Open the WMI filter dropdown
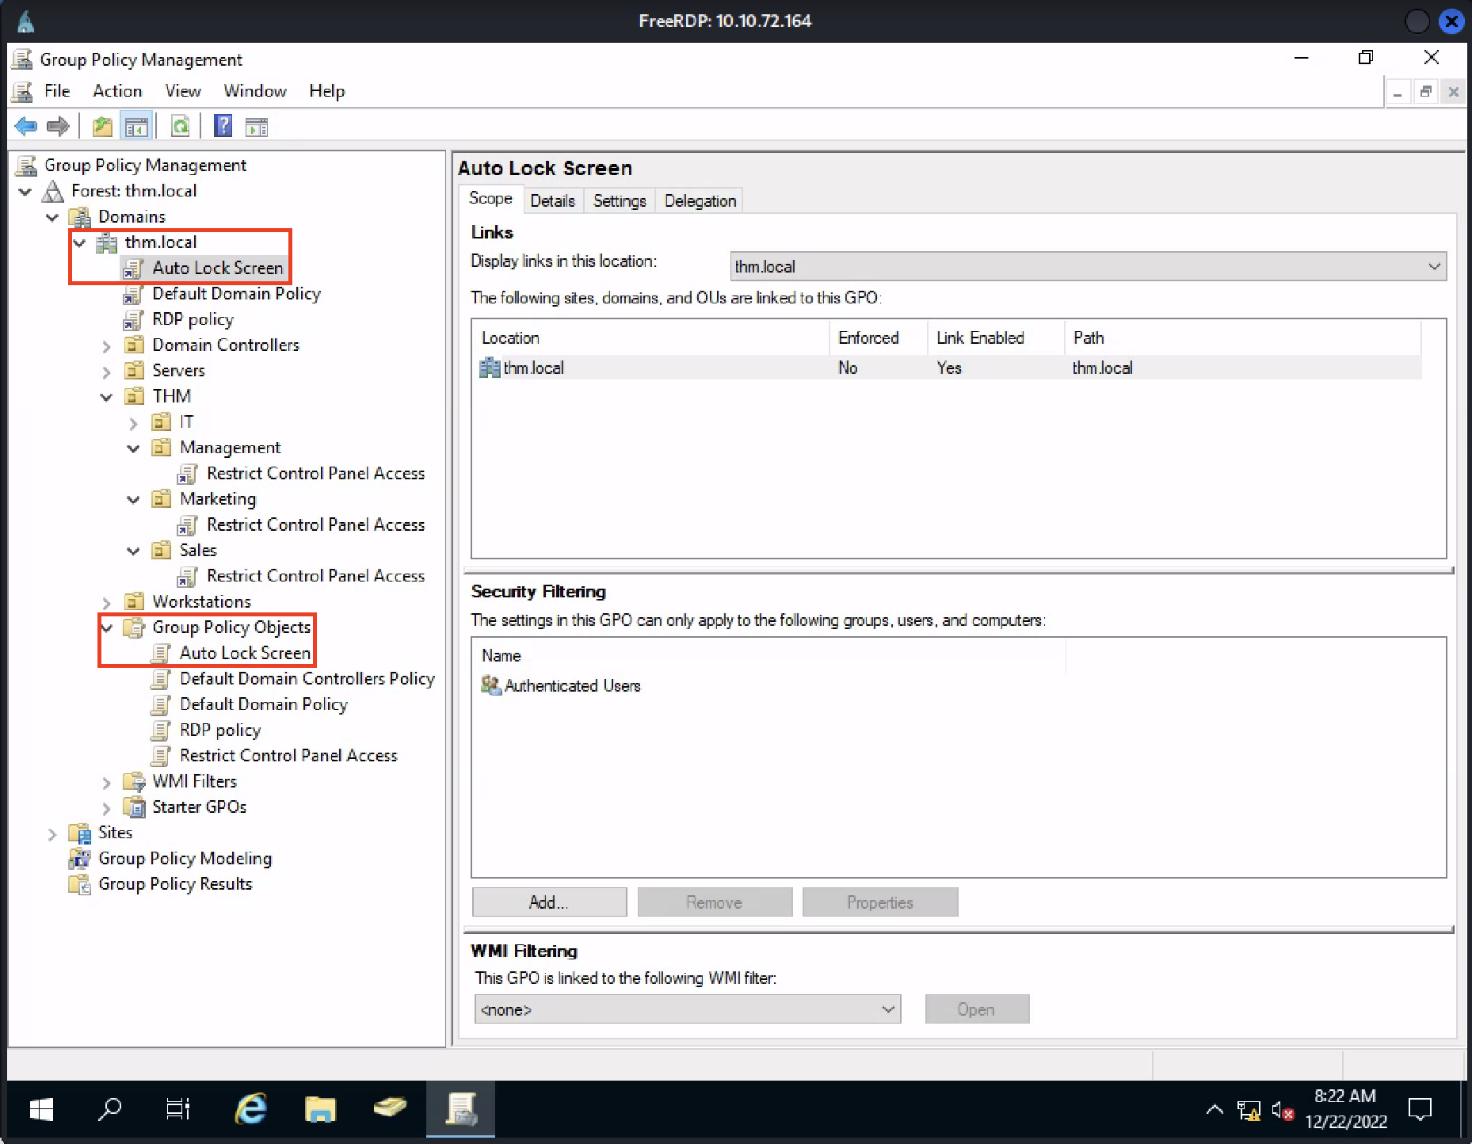 [688, 1009]
